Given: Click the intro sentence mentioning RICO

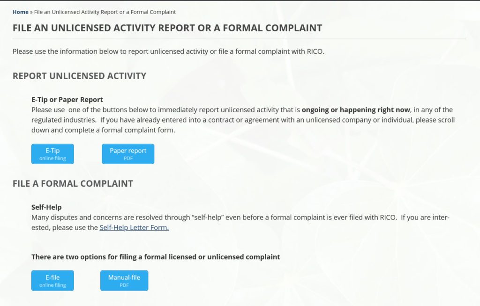Looking at the screenshot, I should coord(168,51).
